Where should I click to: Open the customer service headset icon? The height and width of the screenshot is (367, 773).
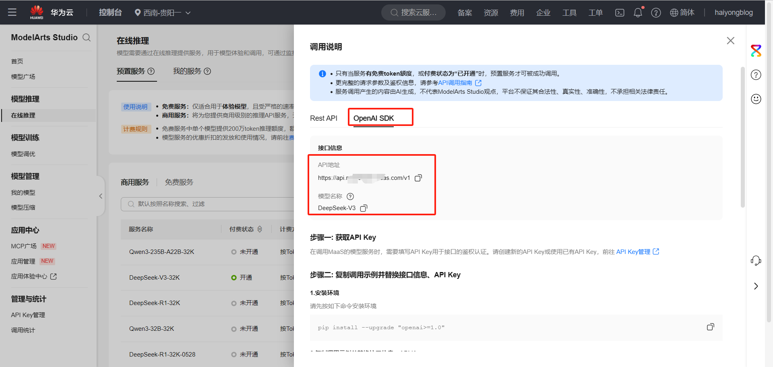pyautogui.click(x=756, y=261)
